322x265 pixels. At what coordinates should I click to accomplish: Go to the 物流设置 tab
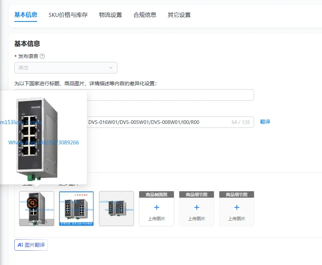point(111,15)
